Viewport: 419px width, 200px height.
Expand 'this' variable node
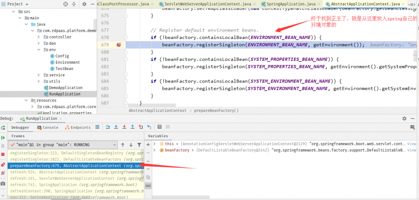(x=155, y=144)
